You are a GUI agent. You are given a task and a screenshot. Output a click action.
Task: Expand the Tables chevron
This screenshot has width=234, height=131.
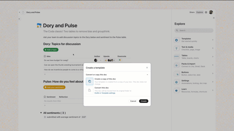[x=213, y=57]
